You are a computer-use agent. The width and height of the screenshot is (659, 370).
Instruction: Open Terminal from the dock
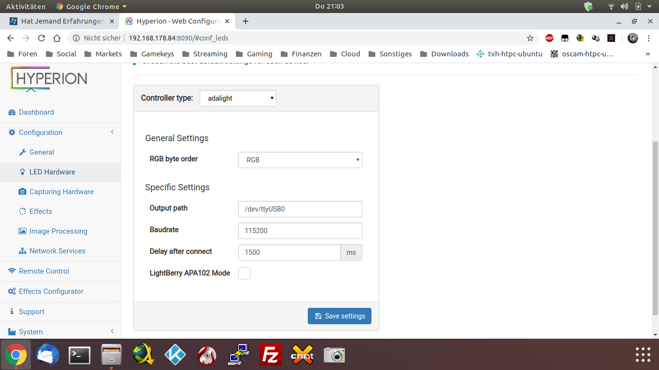tap(80, 356)
